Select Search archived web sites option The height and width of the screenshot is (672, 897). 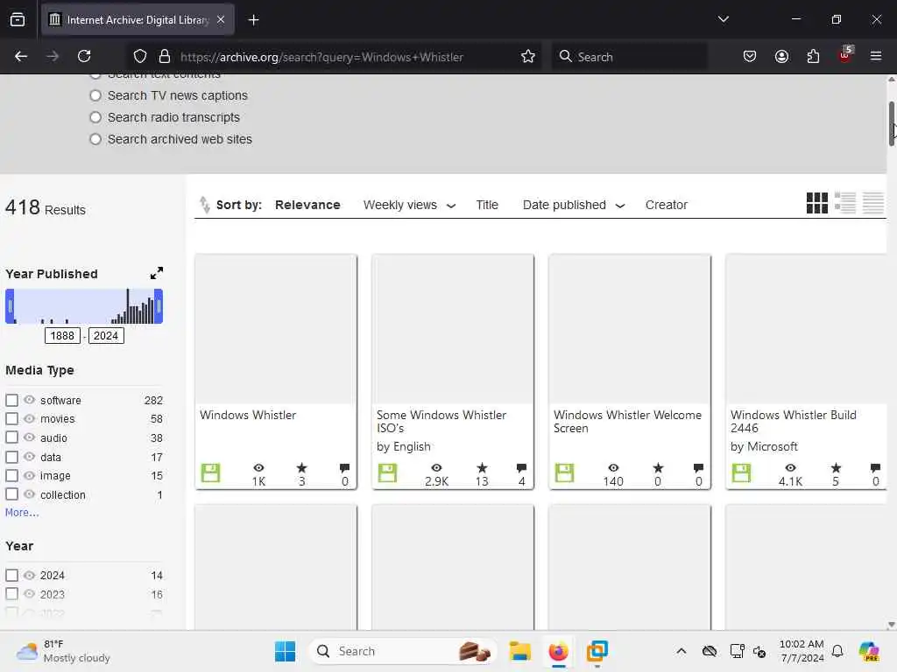click(x=95, y=139)
